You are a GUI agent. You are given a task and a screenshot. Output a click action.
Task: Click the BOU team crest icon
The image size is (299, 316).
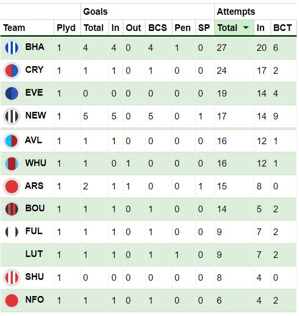(x=11, y=209)
